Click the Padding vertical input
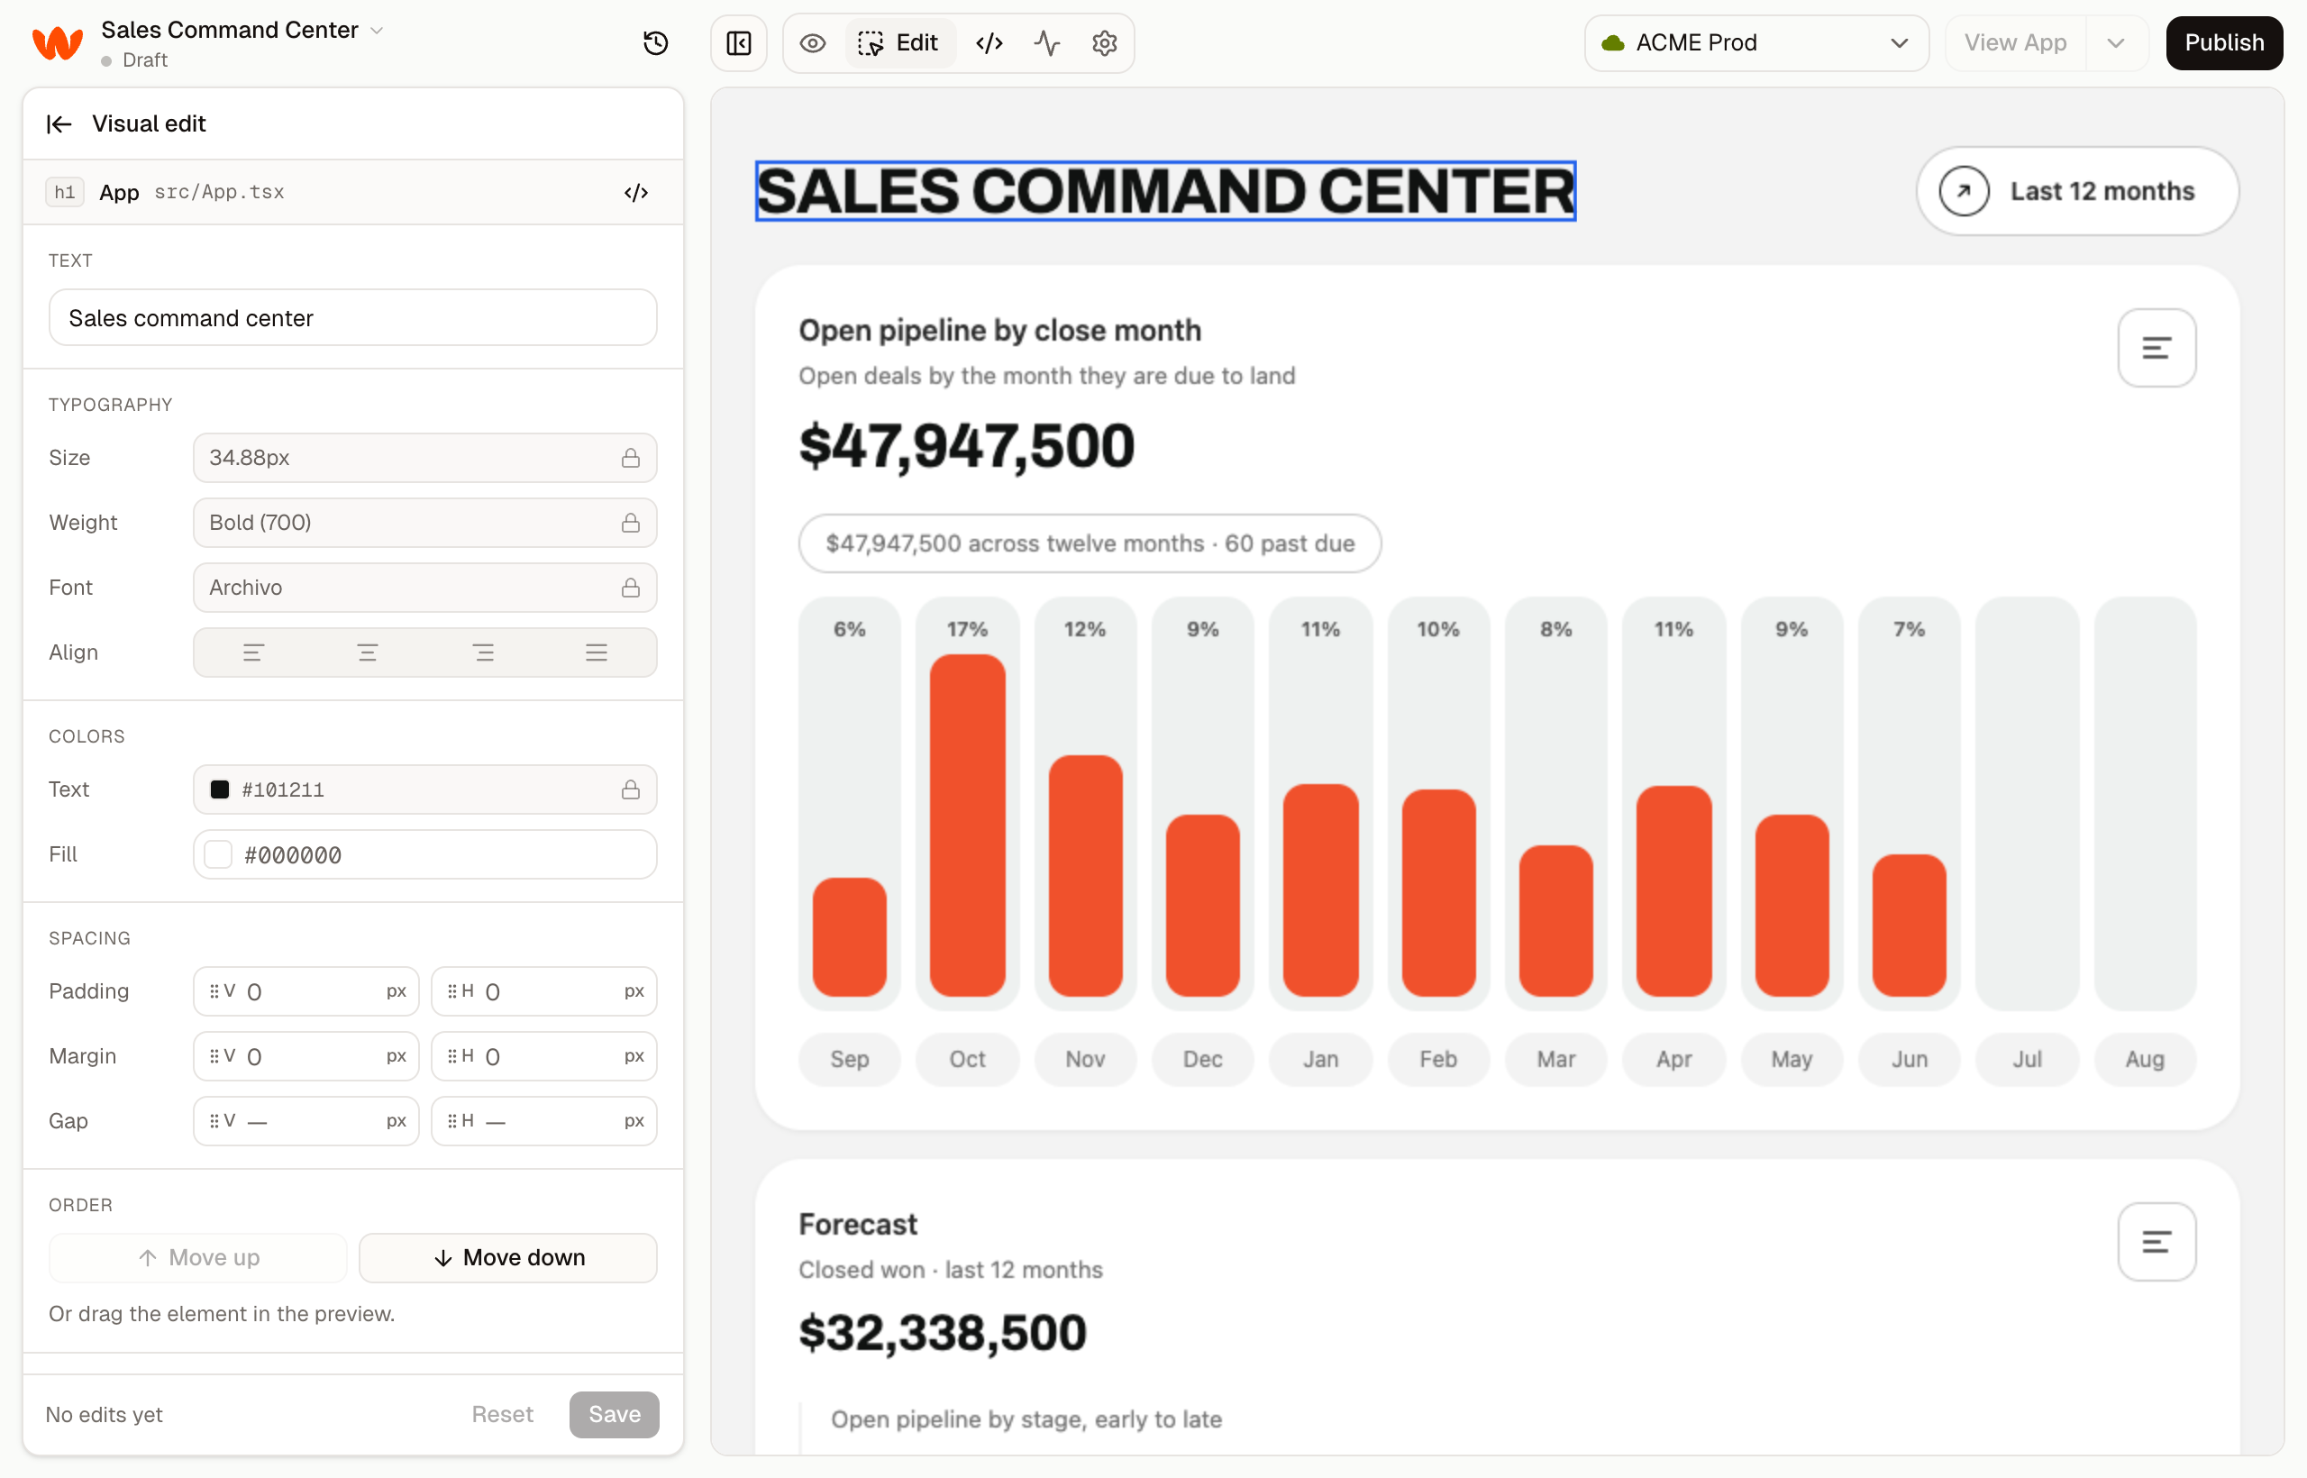This screenshot has height=1478, width=2307. (306, 991)
